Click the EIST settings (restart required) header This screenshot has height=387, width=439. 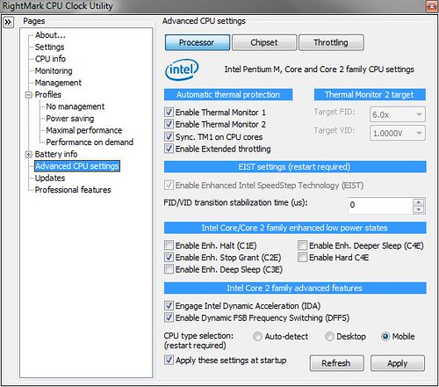295,166
